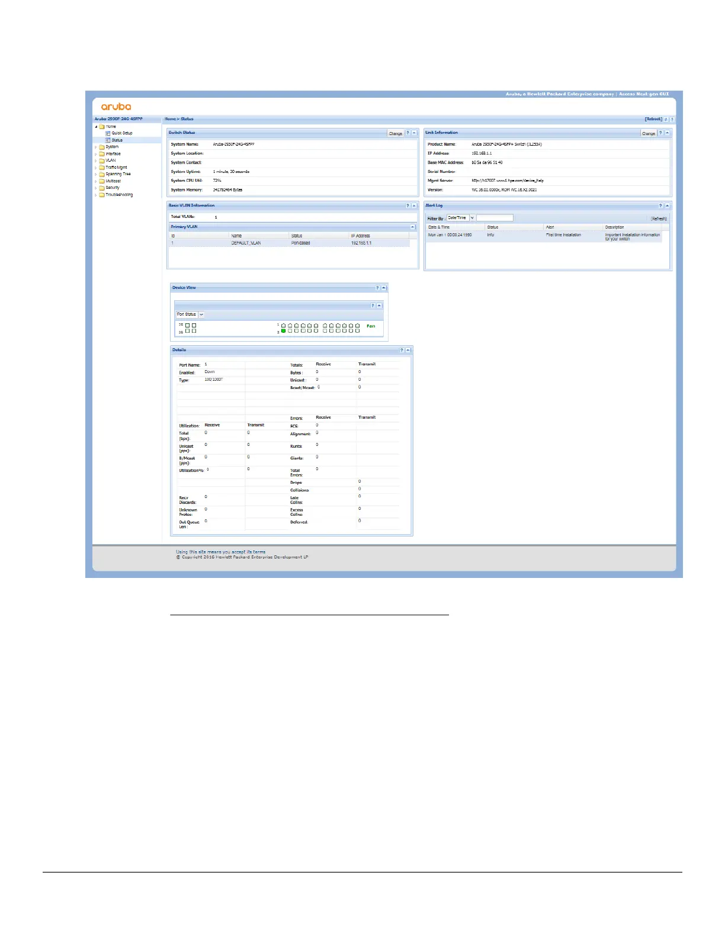This screenshot has height=938, width=725.
Task: Collapse the Switch Status panel
Action: click(x=414, y=133)
